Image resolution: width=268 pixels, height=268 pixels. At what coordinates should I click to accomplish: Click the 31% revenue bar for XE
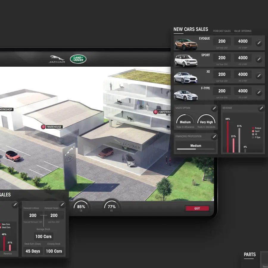coord(239,140)
